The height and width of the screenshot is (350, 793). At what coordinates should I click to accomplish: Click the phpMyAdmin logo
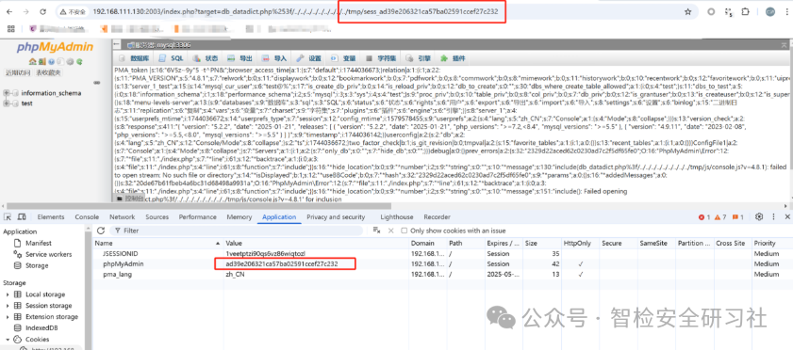[55, 47]
